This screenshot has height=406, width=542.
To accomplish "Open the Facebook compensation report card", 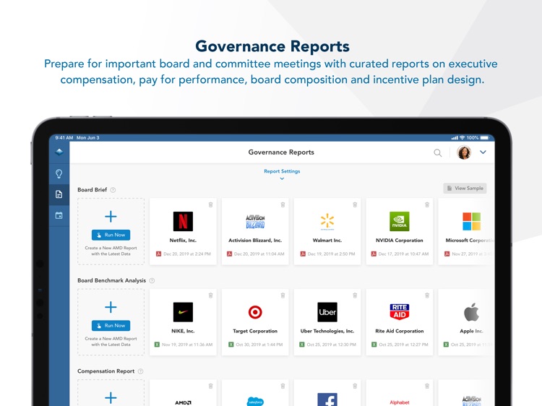I will [x=327, y=393].
